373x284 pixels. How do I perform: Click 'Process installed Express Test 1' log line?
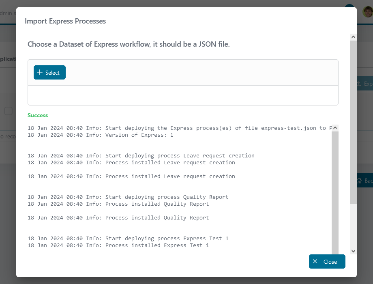(118, 245)
